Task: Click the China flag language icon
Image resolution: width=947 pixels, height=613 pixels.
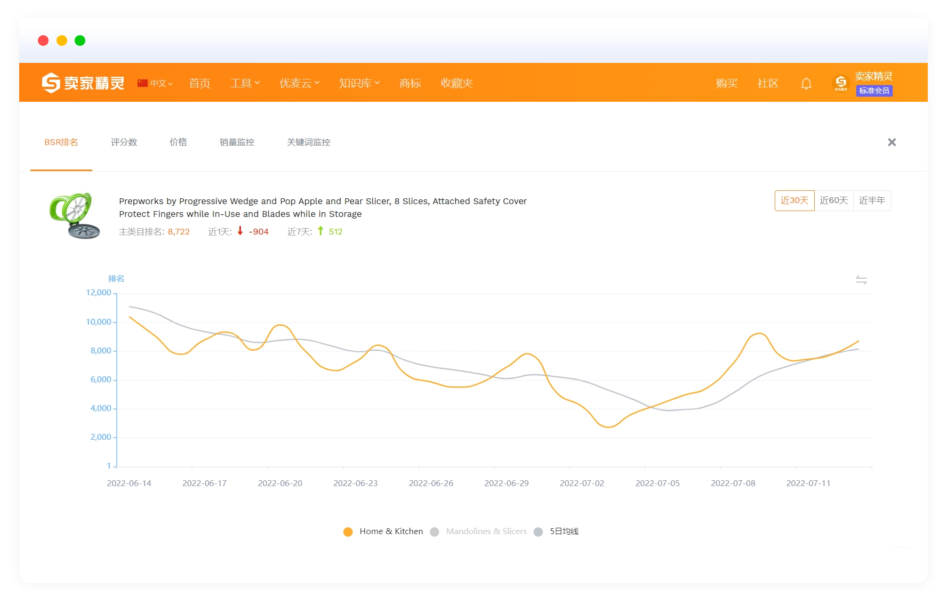Action: (142, 83)
